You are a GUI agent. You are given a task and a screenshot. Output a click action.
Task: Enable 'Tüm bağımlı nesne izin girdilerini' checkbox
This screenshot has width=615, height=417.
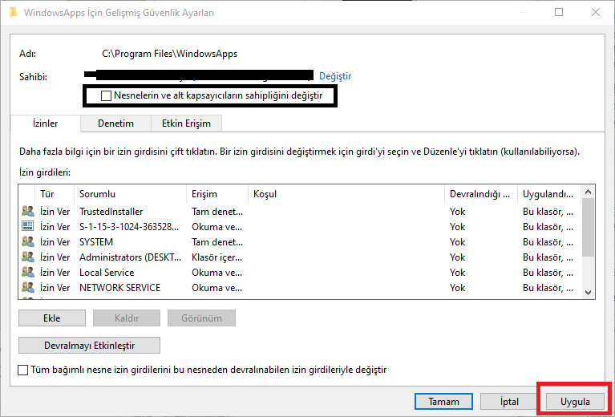pyautogui.click(x=22, y=370)
